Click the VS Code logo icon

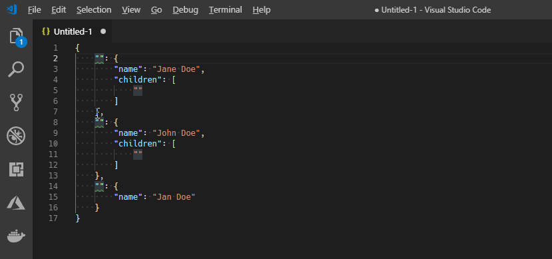pos(11,9)
